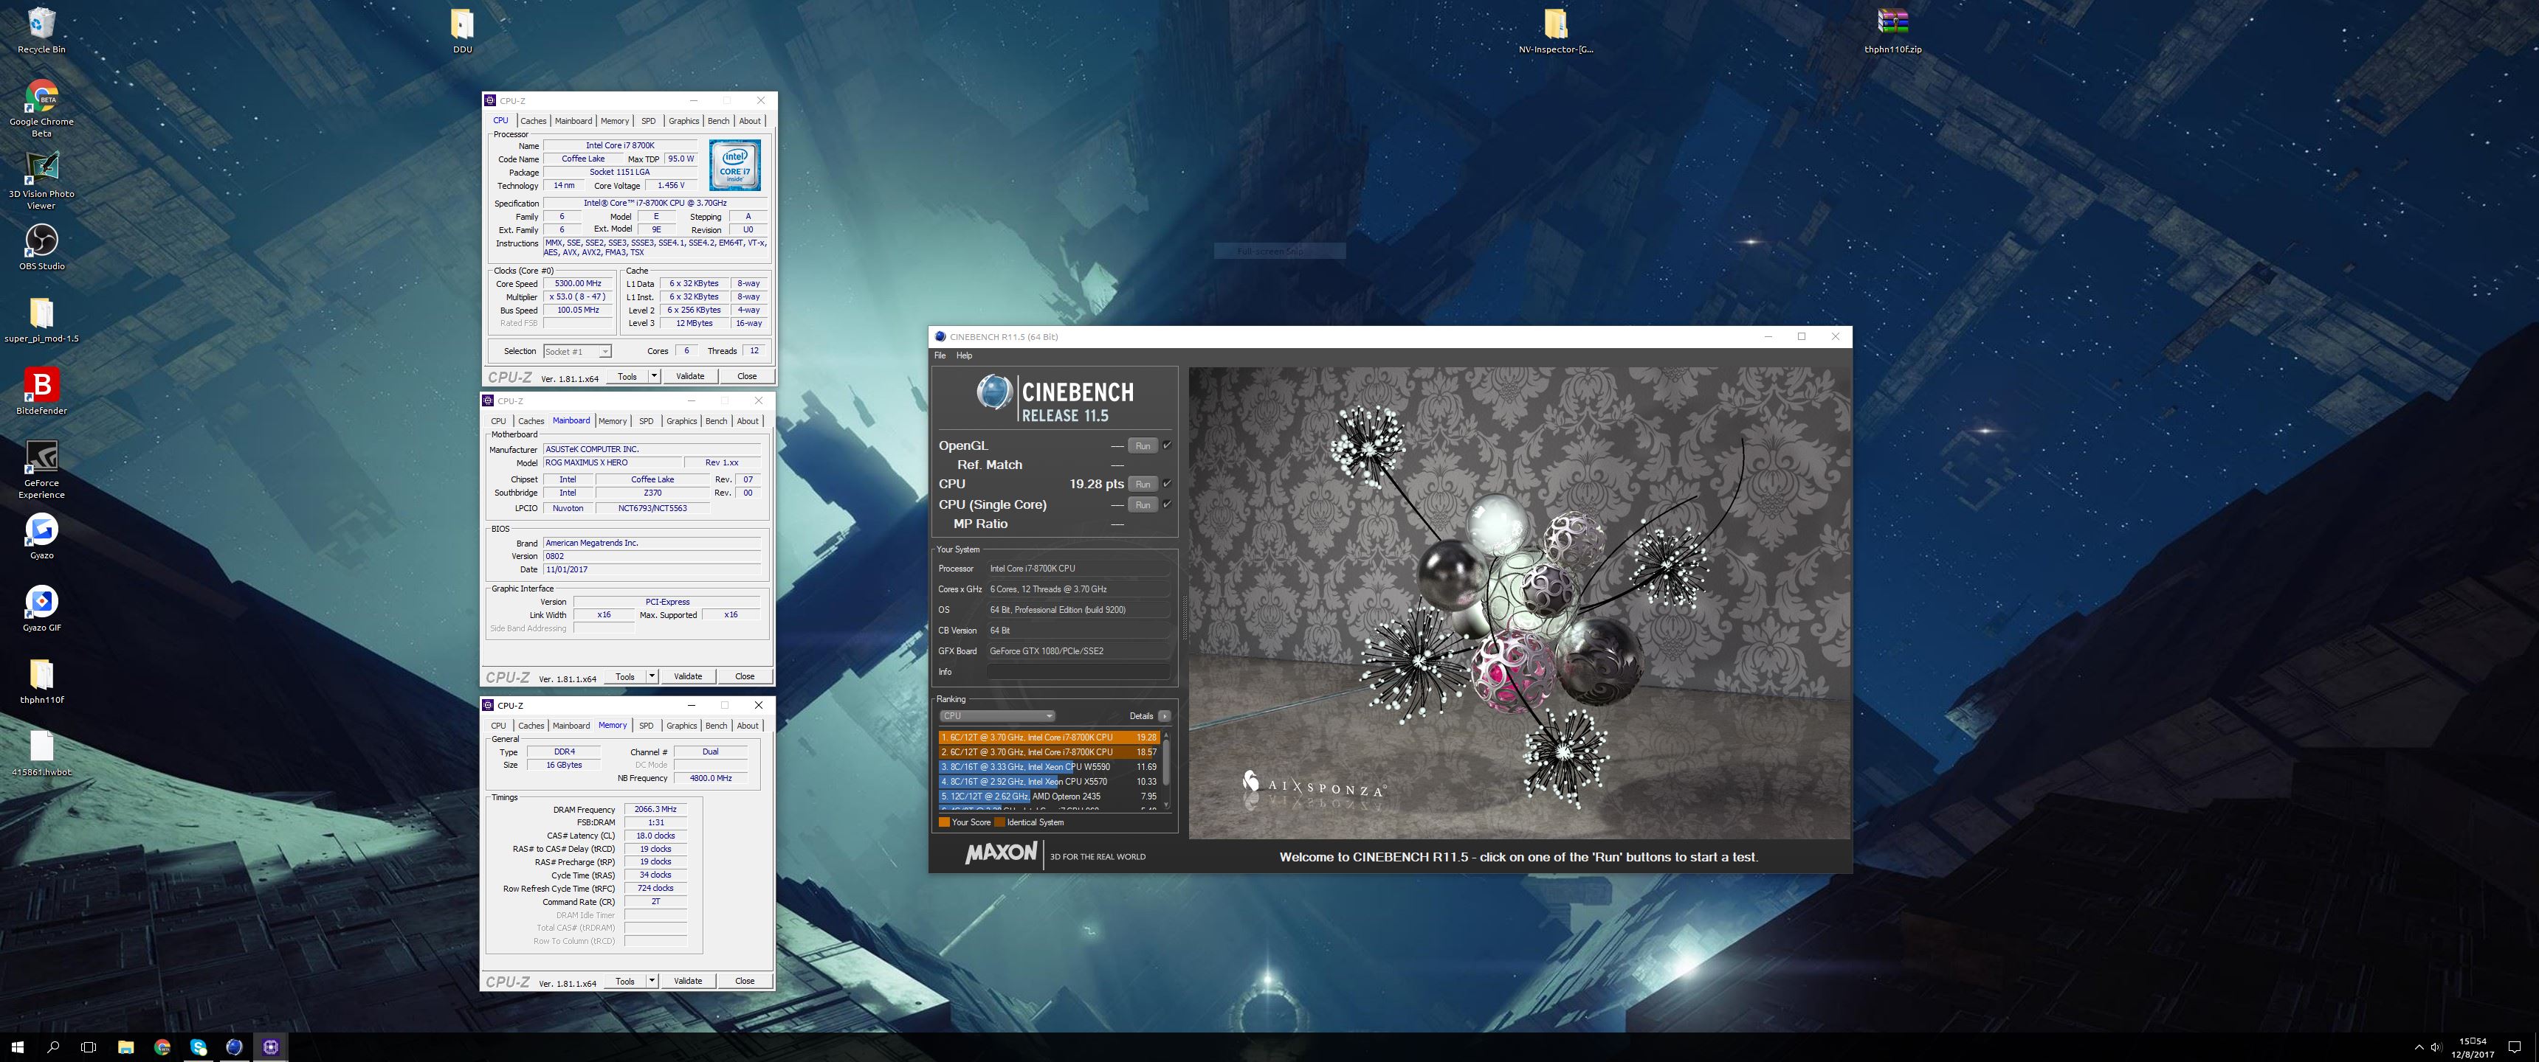Click the Cinebench render preview image
Viewport: 2539px width, 1062px height.
coord(1519,603)
